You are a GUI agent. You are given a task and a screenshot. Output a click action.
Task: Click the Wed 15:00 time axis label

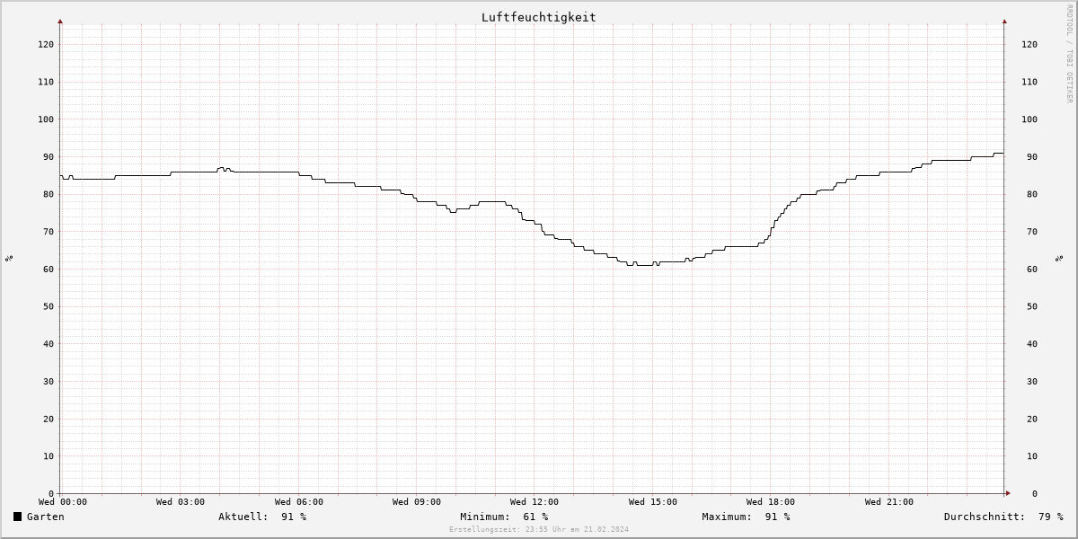653,502
